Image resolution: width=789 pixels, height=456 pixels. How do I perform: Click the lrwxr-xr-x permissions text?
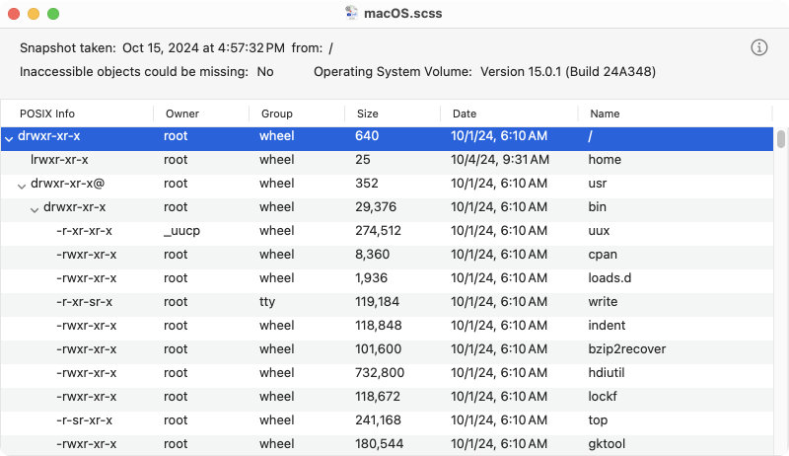[59, 160]
